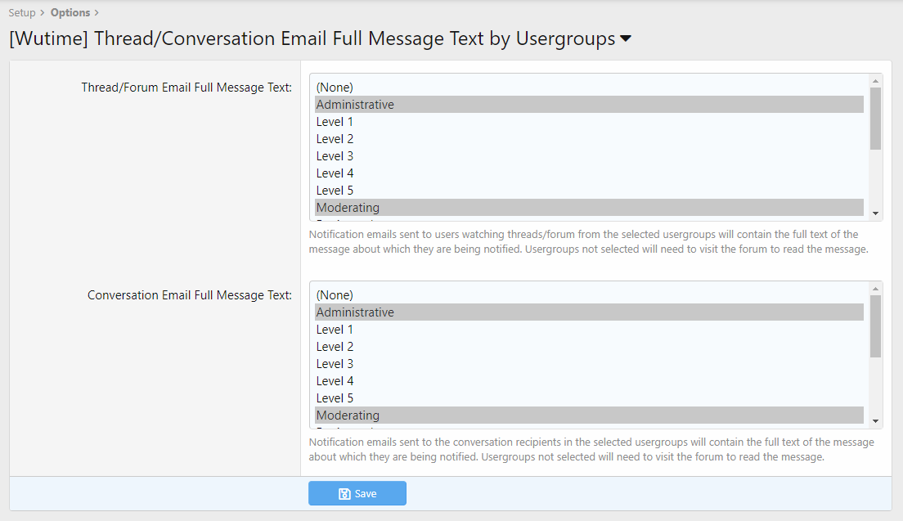Screen dimensions: 903x521
Task: Open the Setup breadcrumb link
Action: [x=22, y=13]
